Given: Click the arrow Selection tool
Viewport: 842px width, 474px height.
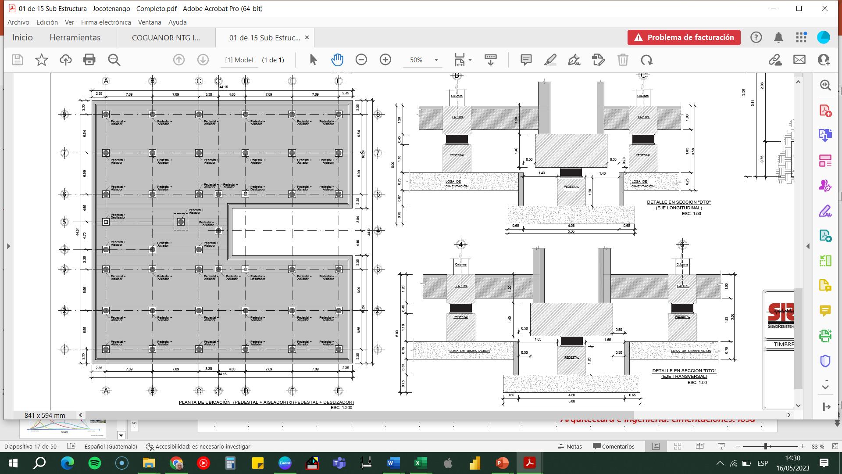Looking at the screenshot, I should coord(313,60).
